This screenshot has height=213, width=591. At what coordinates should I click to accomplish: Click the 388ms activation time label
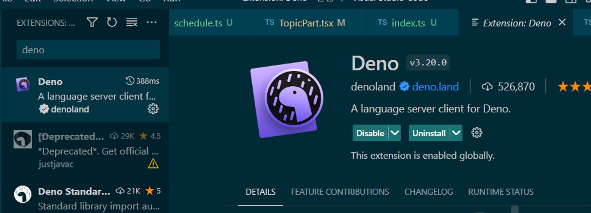coord(142,81)
